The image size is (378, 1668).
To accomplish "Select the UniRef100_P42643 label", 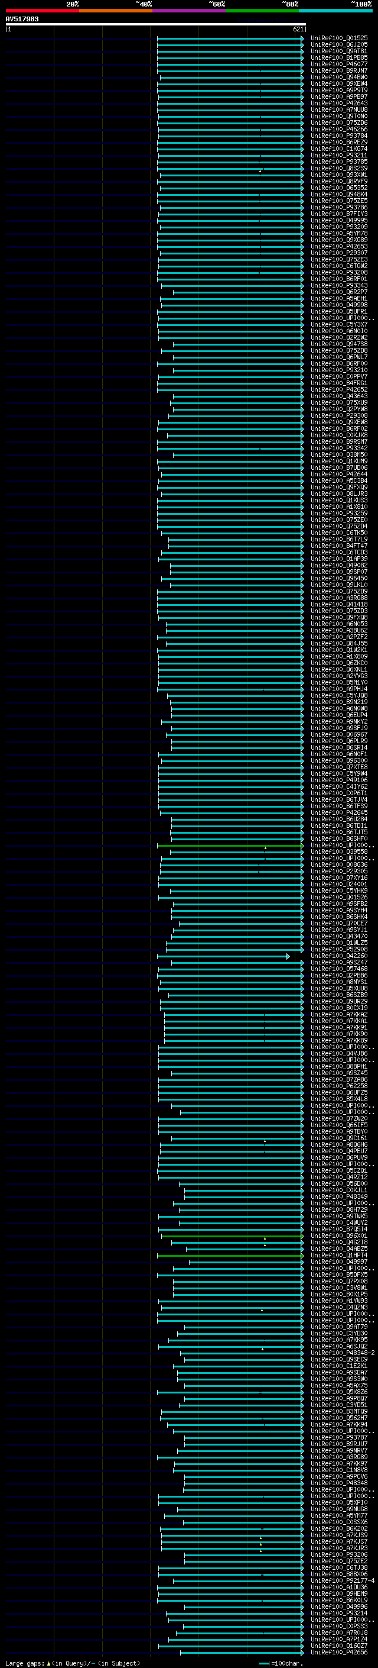I will pos(339,103).
